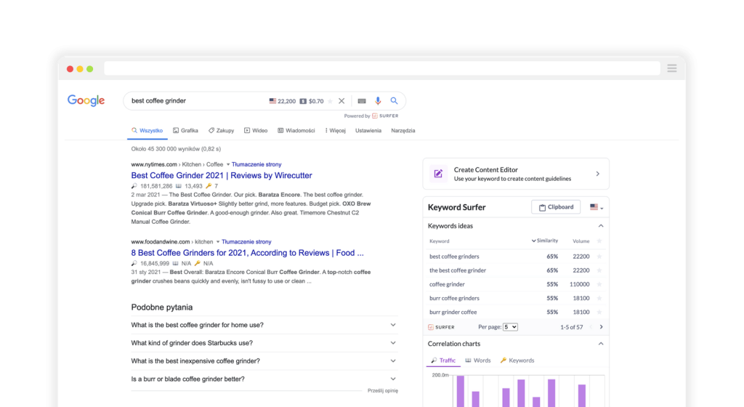This screenshot has height=407, width=744.
Task: Click the browser hamburger menu icon
Action: [672, 68]
